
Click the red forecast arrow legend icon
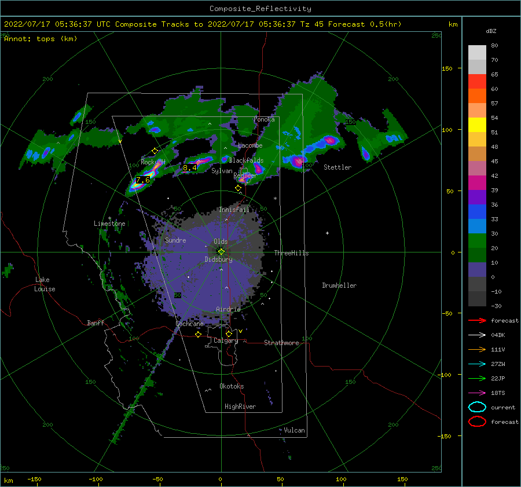click(x=477, y=320)
